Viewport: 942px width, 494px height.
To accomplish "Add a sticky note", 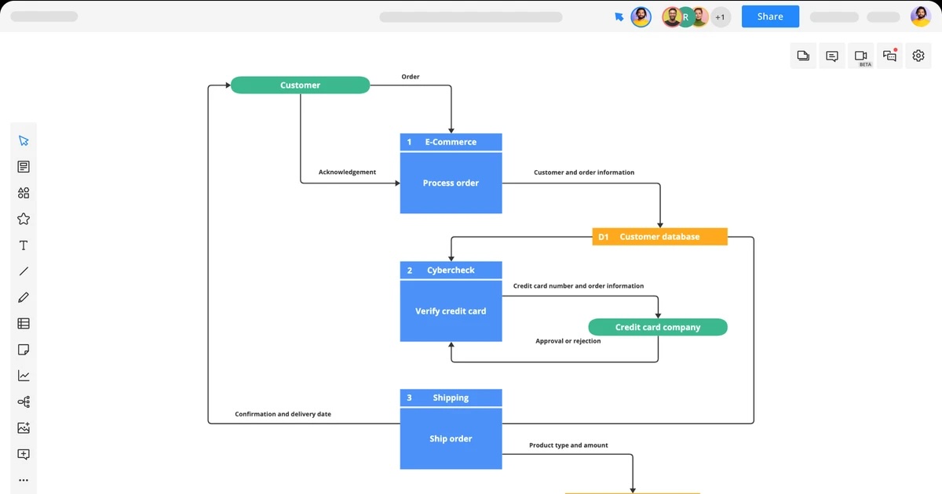I will 24,349.
